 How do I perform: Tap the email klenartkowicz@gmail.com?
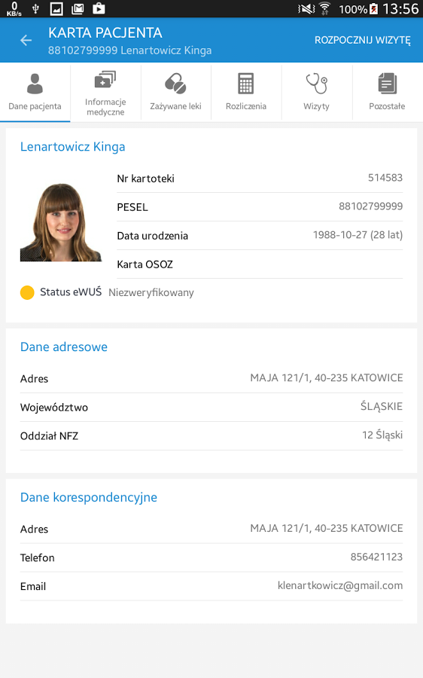[x=340, y=585]
